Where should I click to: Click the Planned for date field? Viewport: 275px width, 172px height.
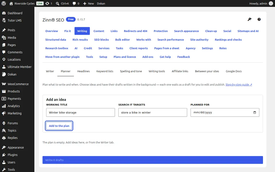225,112
